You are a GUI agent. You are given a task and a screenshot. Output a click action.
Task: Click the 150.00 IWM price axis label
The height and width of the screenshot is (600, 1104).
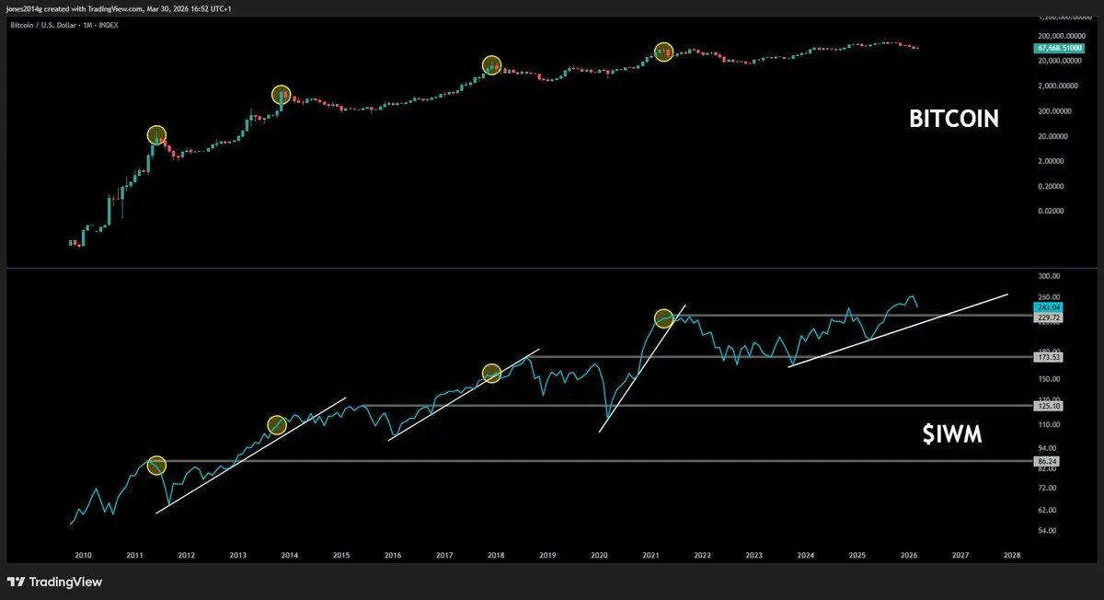click(1050, 377)
